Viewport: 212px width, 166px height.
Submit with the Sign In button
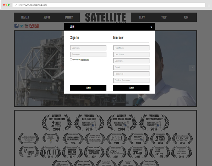click(88, 88)
